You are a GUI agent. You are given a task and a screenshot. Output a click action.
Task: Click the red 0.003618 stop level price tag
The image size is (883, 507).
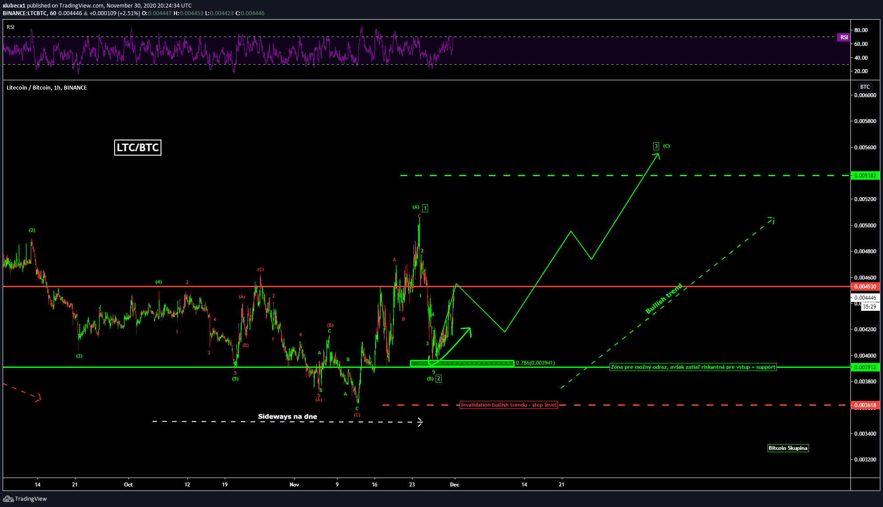[x=865, y=405]
